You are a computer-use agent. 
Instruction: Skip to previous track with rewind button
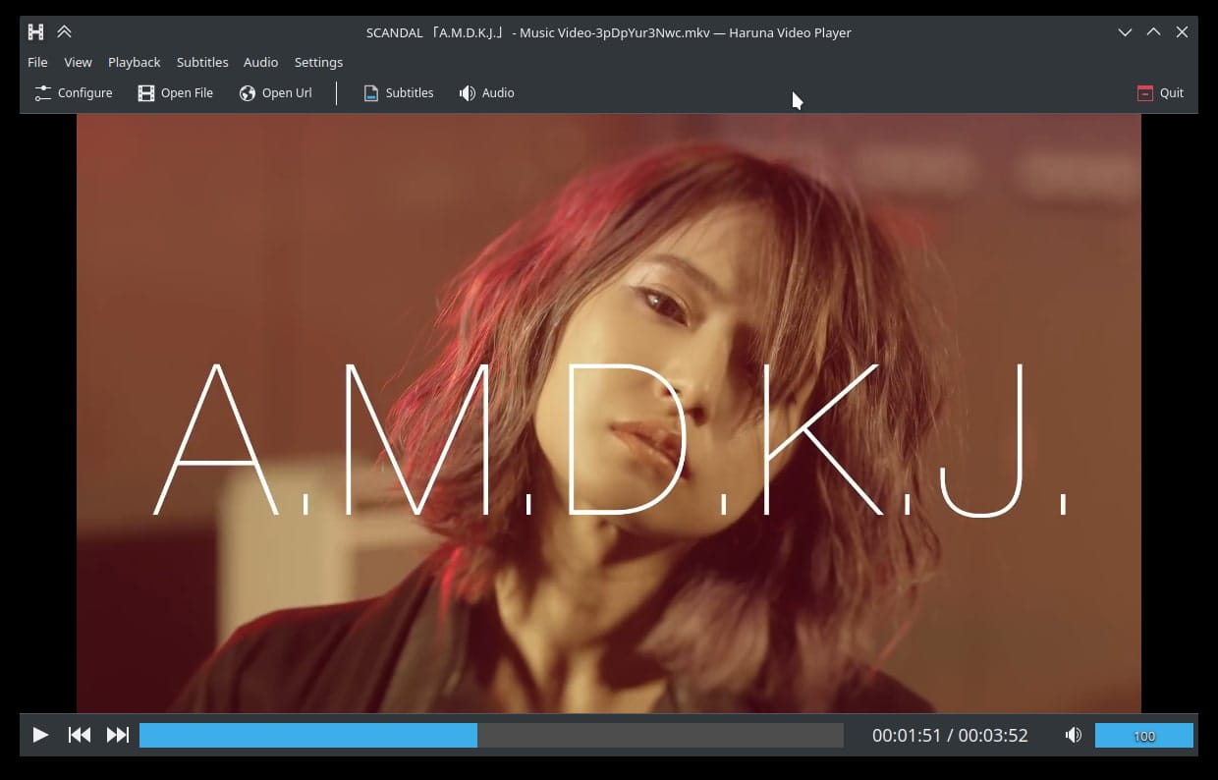(x=79, y=735)
